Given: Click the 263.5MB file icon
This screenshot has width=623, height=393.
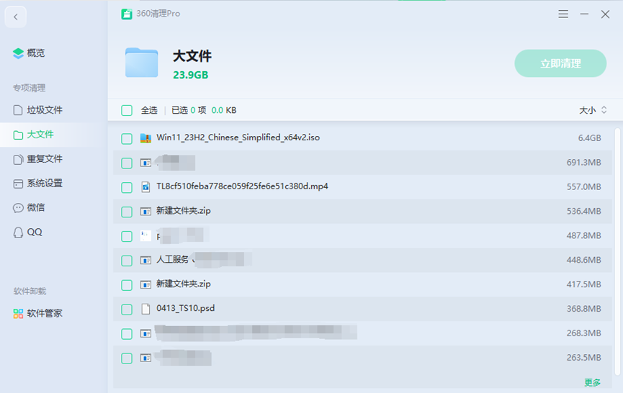Looking at the screenshot, I should click(145, 358).
